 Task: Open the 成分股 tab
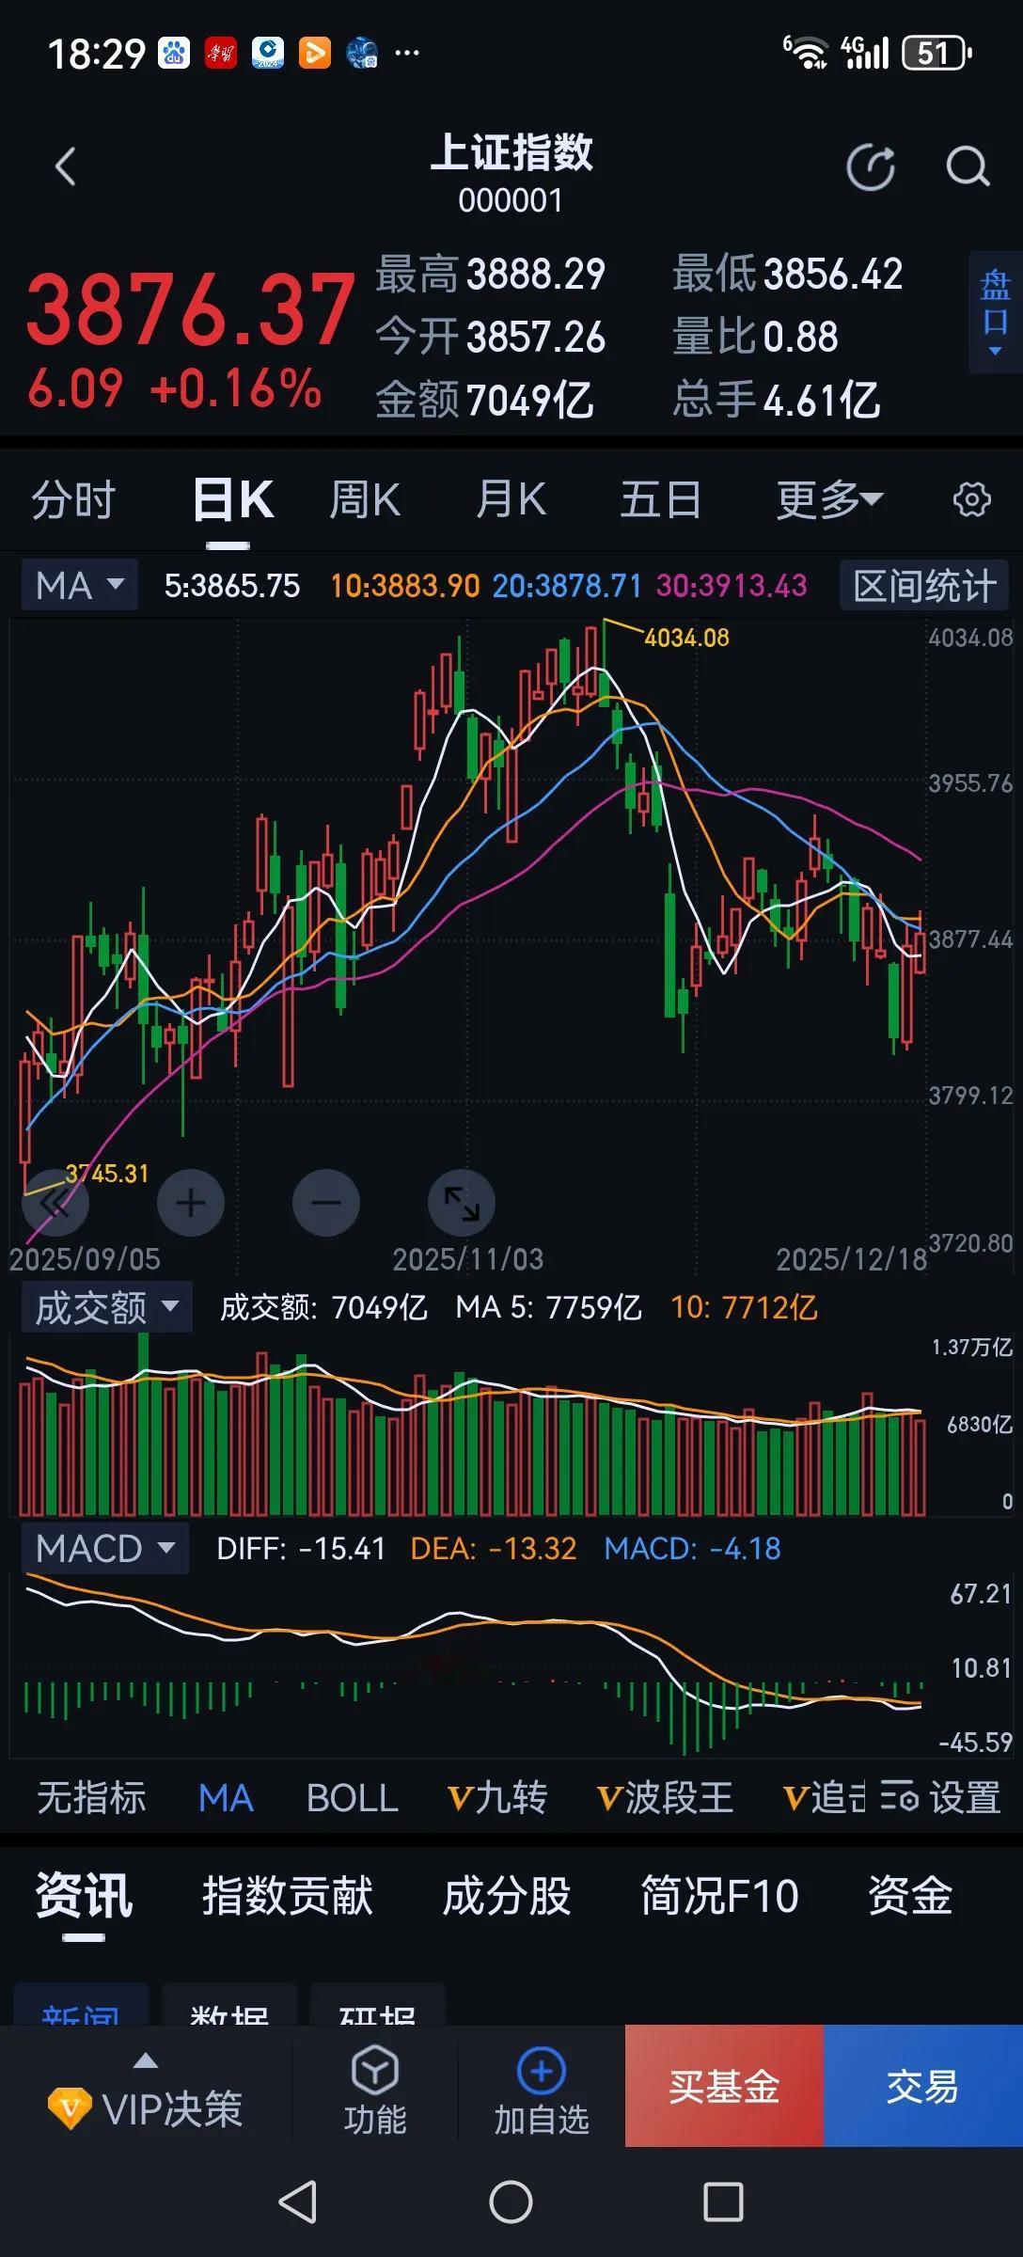[507, 1894]
